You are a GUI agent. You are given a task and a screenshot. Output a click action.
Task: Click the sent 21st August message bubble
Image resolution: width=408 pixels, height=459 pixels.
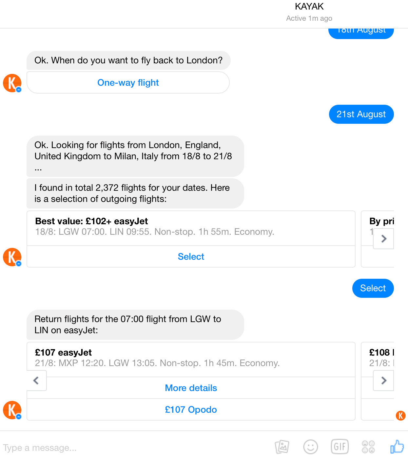click(x=361, y=114)
